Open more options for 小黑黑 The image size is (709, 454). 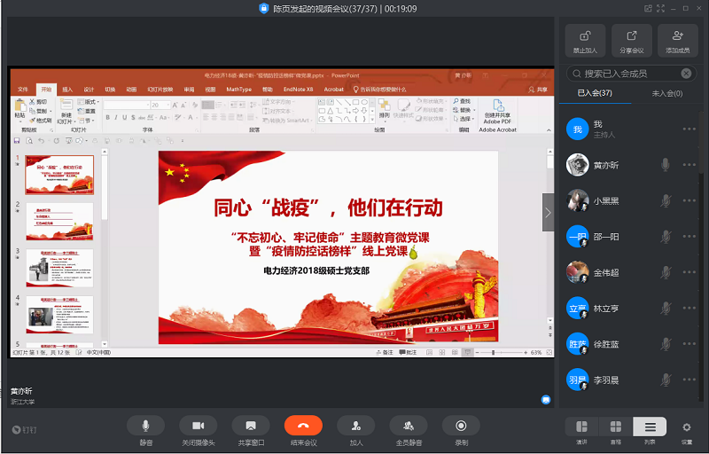pyautogui.click(x=690, y=200)
